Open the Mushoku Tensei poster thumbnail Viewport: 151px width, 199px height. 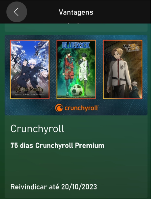pyautogui.click(x=123, y=70)
